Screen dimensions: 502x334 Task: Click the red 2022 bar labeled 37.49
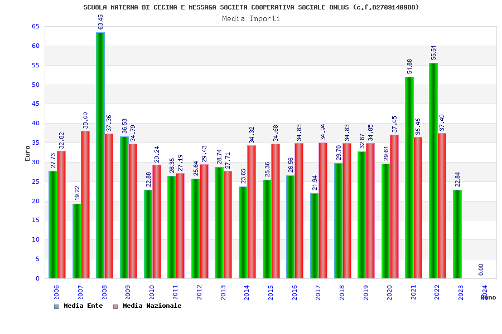(442, 206)
